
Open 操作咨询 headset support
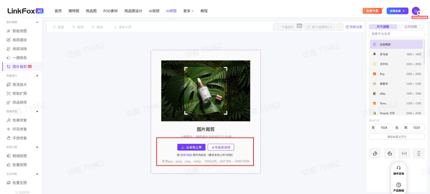[x=398, y=170]
